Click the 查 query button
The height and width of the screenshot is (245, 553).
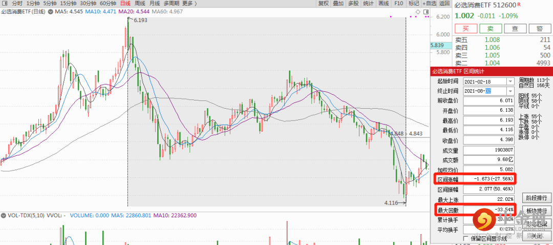515,29
